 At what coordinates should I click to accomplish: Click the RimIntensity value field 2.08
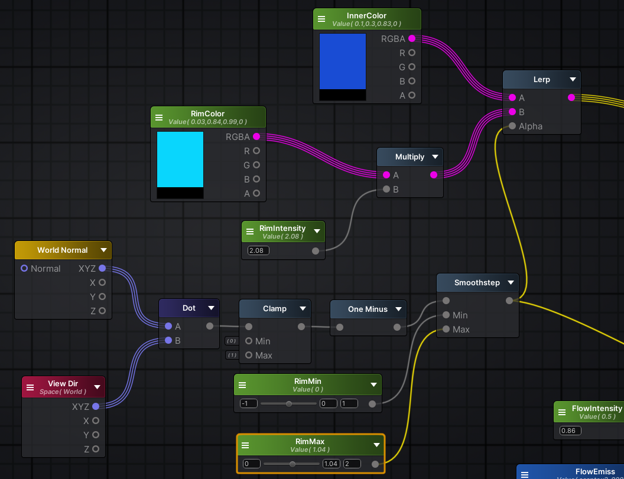click(258, 250)
